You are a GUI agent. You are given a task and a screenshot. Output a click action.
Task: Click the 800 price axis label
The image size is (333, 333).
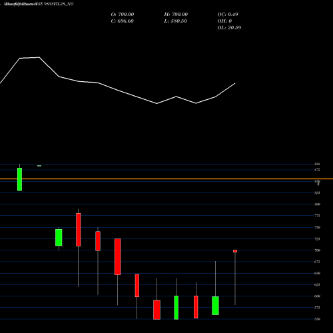tap(317, 204)
